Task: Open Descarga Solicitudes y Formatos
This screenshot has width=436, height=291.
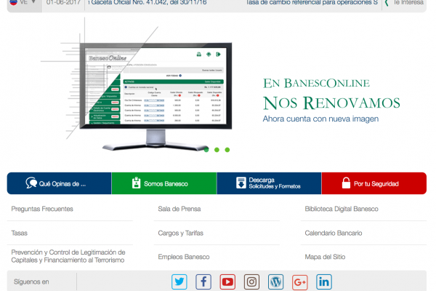Action: (269, 183)
